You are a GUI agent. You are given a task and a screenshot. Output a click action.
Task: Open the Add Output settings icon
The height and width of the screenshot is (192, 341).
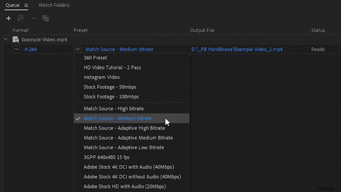pos(20,18)
